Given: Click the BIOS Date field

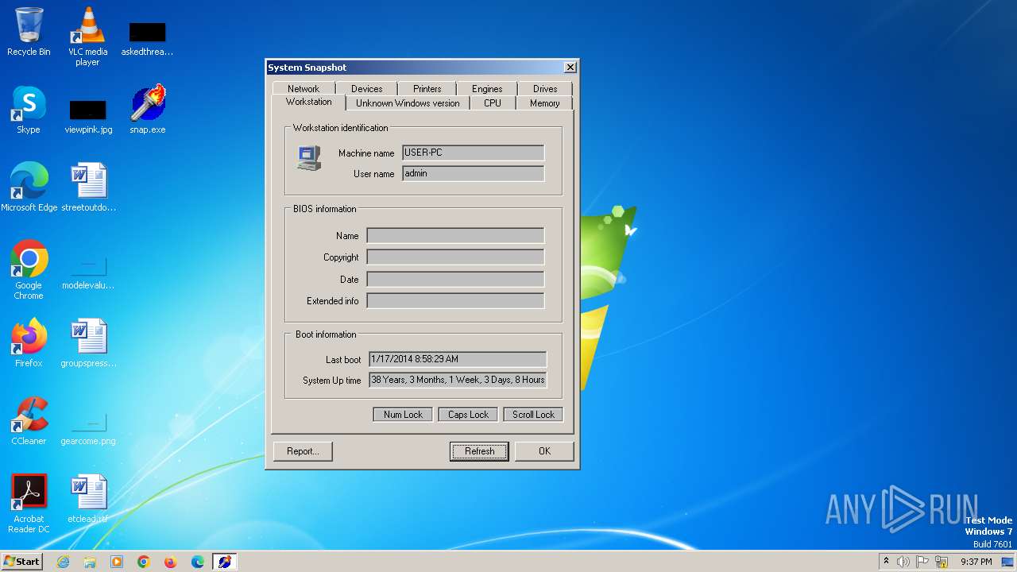Looking at the screenshot, I should pyautogui.click(x=455, y=279).
